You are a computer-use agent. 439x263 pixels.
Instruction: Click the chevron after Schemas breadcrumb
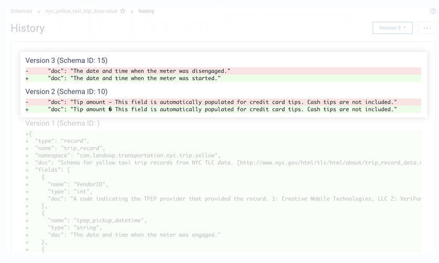(x=38, y=11)
